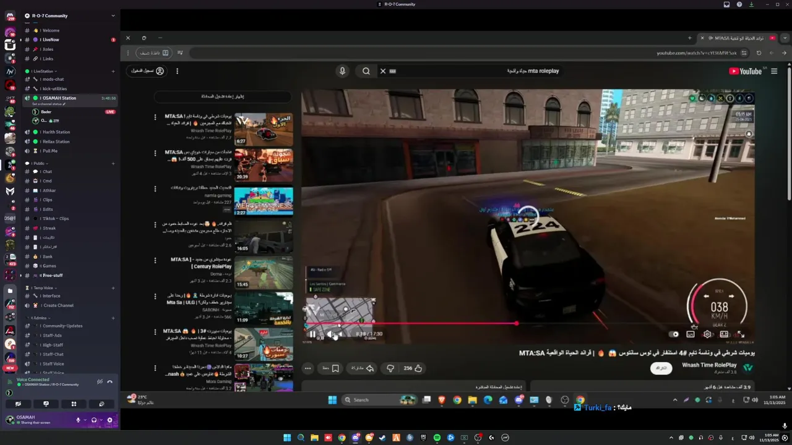Image resolution: width=792 pixels, height=445 pixels.
Task: Search by voice with microphone icon
Action: click(342, 71)
